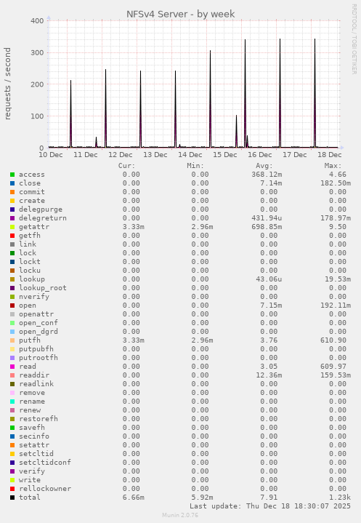Click the total minimum value 5.92m
The height and width of the screenshot is (523, 361).
tap(202, 498)
